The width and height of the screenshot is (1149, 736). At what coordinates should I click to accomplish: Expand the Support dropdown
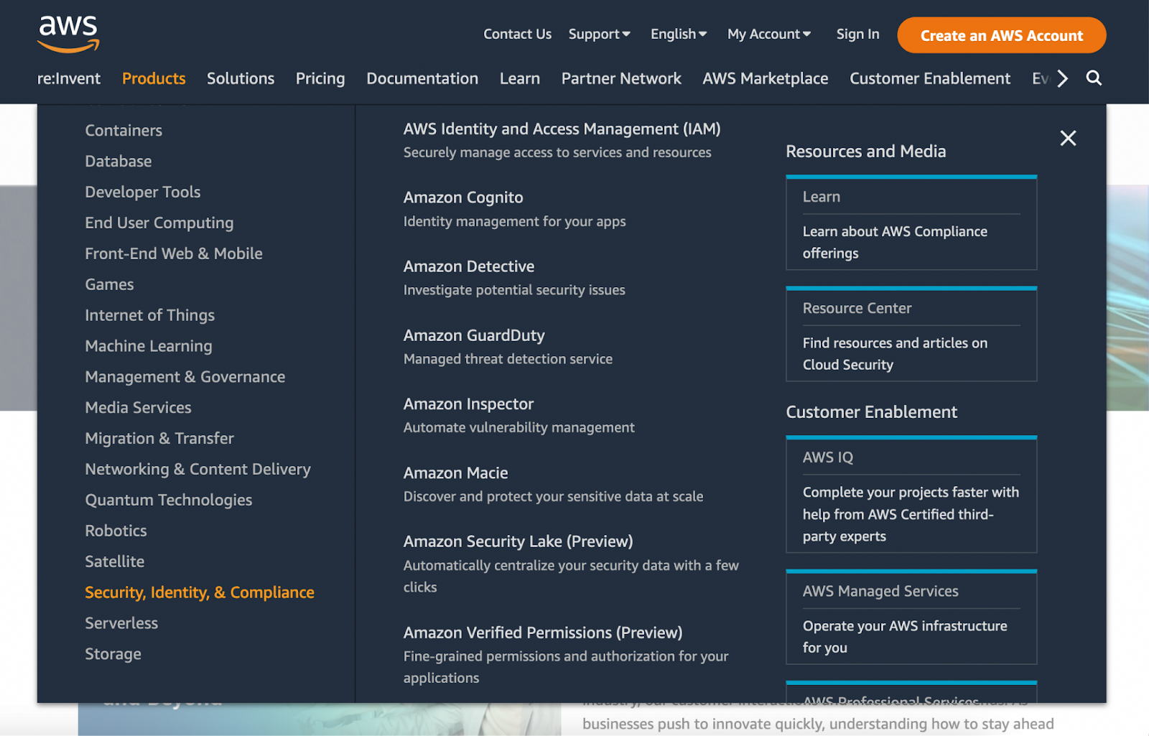tap(599, 34)
